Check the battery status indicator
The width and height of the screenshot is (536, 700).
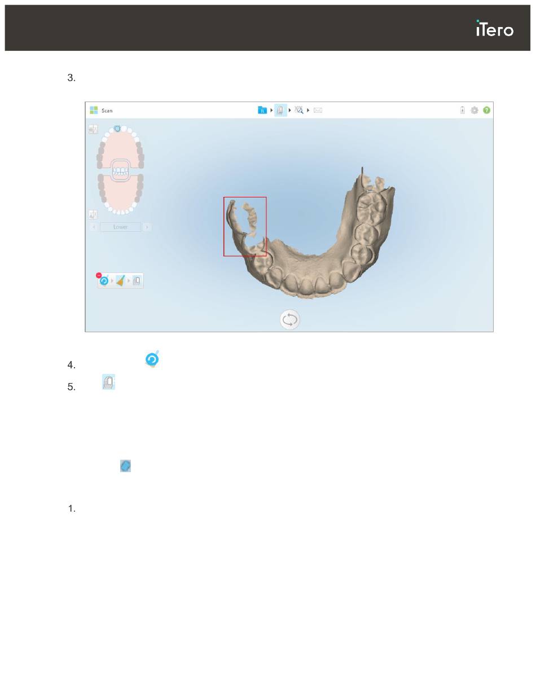(463, 111)
